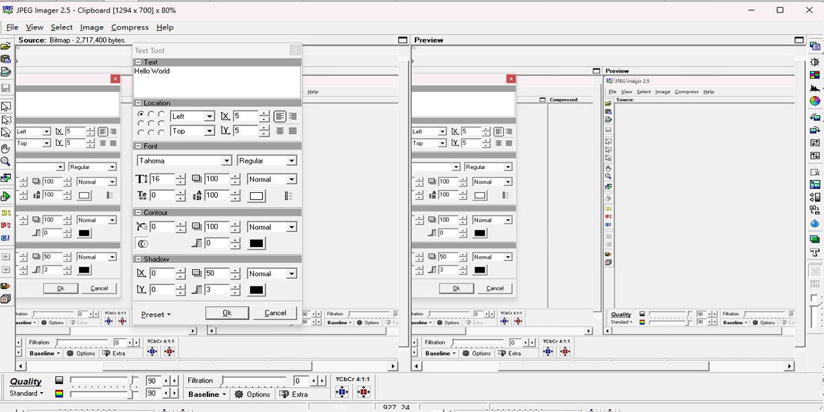Image resolution: width=824 pixels, height=412 pixels.
Task: Click the Hello World text field
Action: click(x=216, y=82)
